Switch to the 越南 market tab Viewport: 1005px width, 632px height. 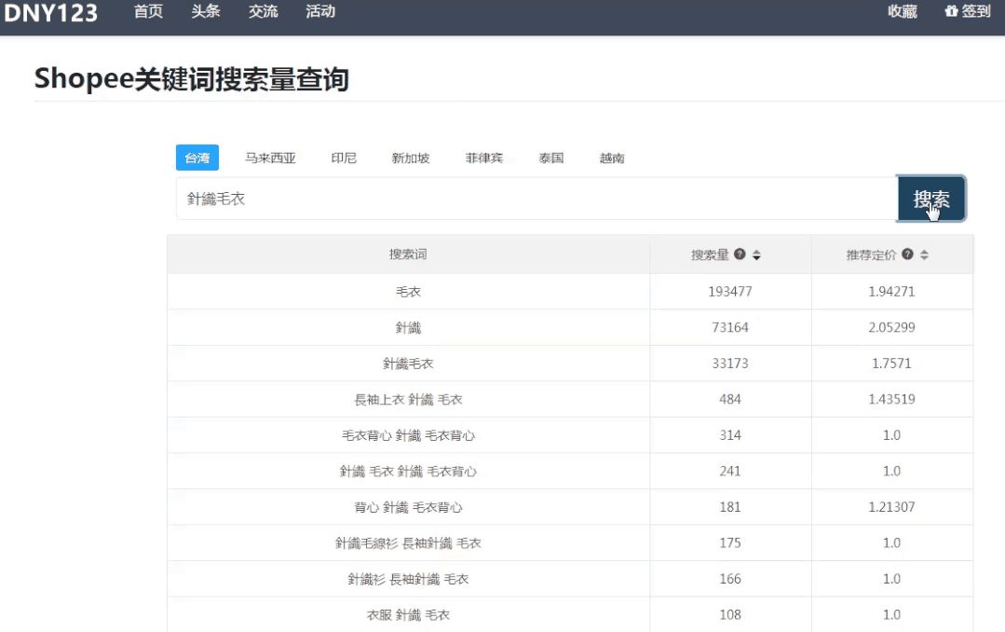[611, 158]
